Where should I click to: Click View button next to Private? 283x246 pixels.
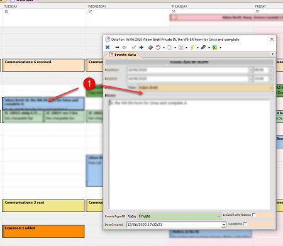click(x=132, y=216)
